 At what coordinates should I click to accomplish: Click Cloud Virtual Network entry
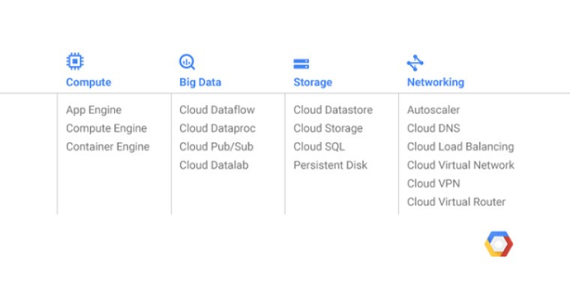460,165
